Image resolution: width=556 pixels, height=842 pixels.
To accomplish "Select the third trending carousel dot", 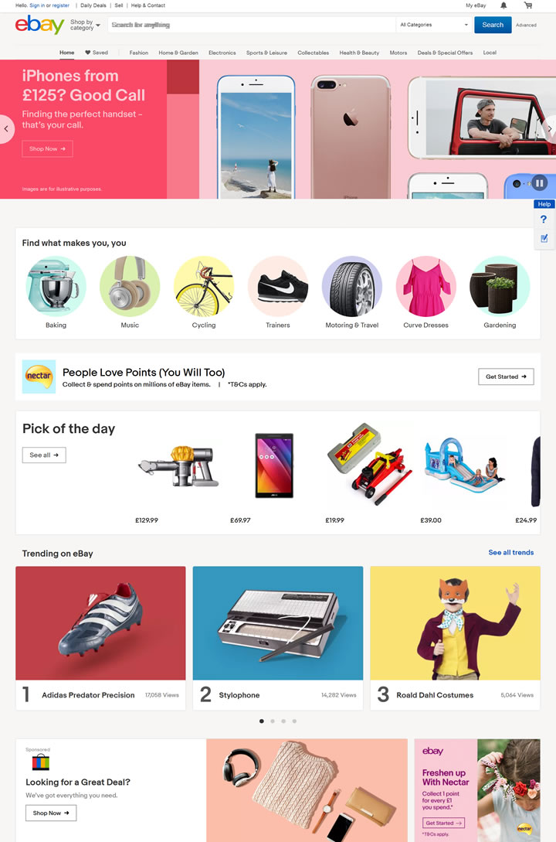I will coord(283,721).
